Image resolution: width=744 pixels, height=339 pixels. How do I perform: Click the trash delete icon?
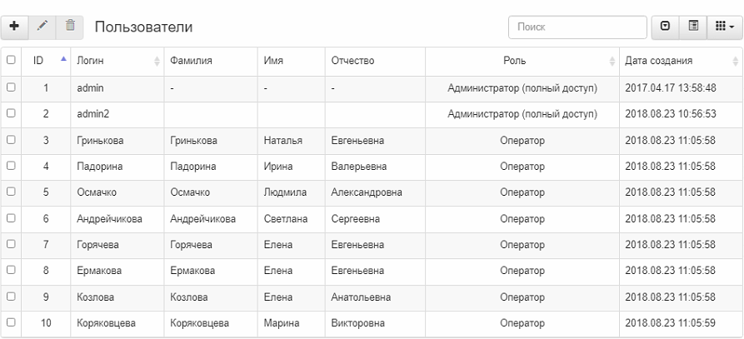70,27
